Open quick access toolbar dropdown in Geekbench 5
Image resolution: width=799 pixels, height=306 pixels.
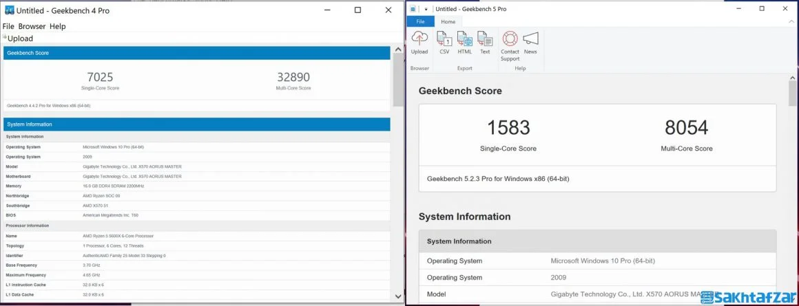point(426,9)
